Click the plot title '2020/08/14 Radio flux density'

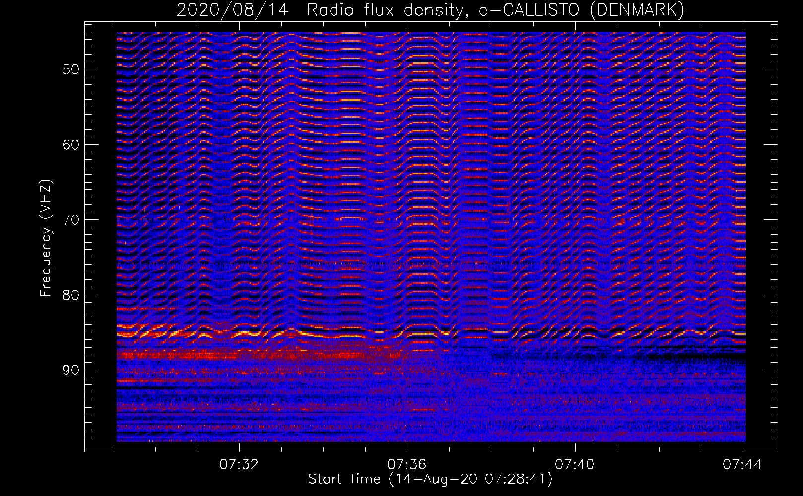pos(322,10)
